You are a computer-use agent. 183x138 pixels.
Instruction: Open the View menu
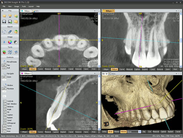pos(10,7)
